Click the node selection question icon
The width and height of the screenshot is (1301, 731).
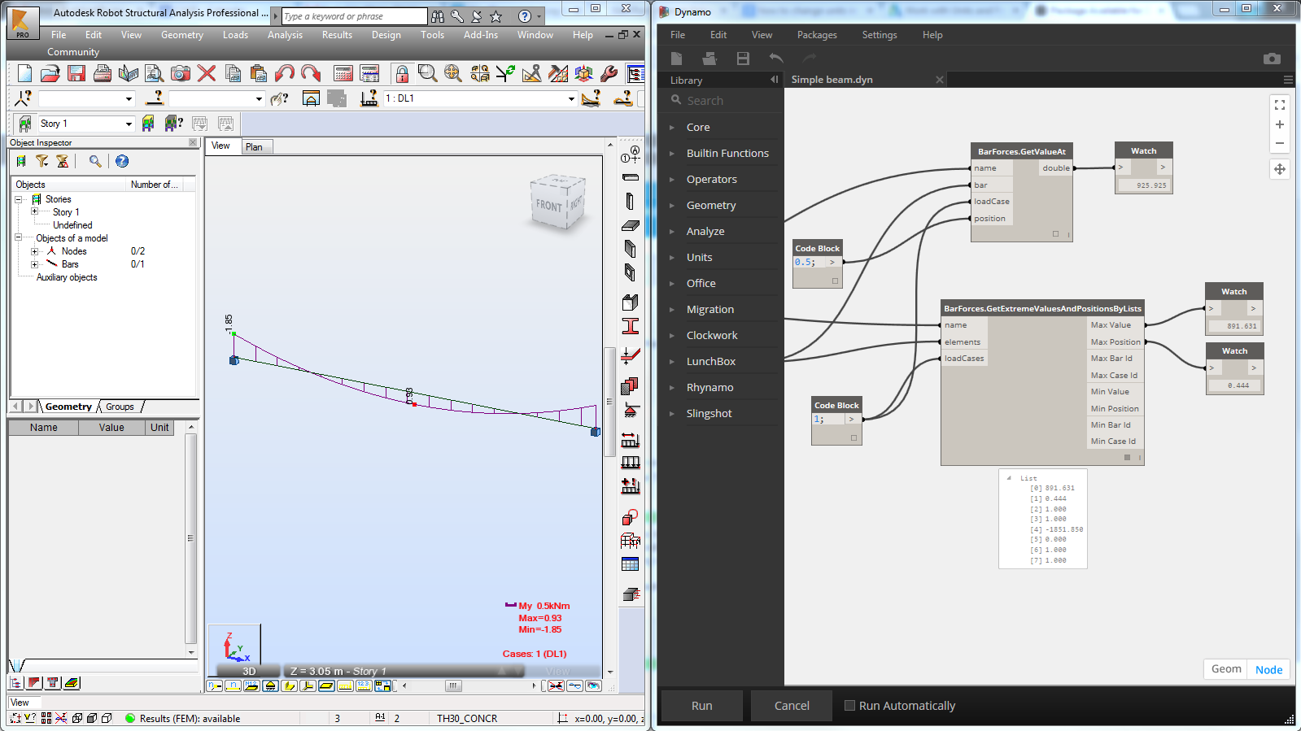pos(24,98)
